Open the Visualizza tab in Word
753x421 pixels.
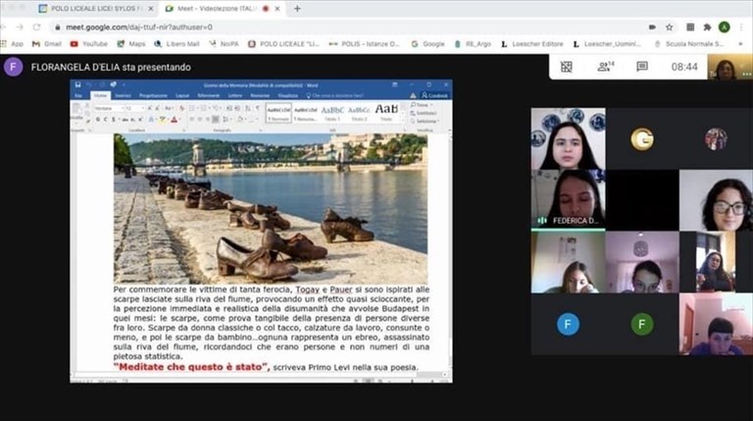pos(287,95)
